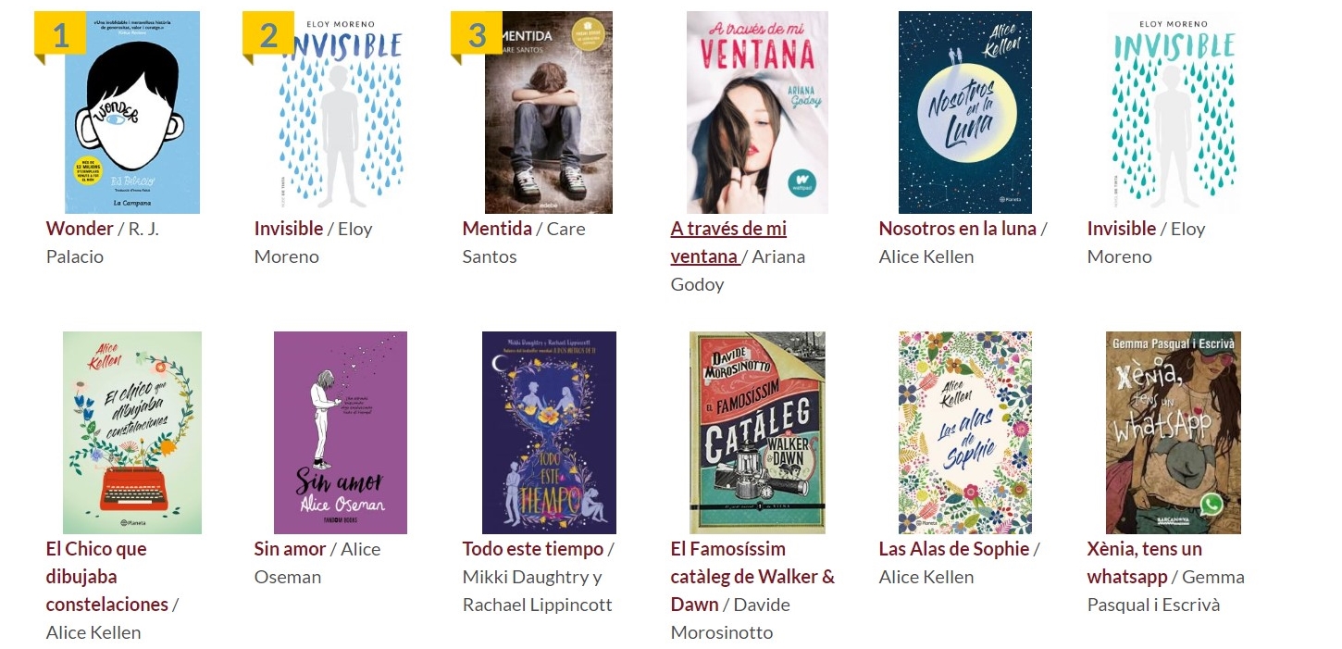Follow the Las Alas de Sophie link
The width and height of the screenshot is (1342, 649).
tap(954, 549)
